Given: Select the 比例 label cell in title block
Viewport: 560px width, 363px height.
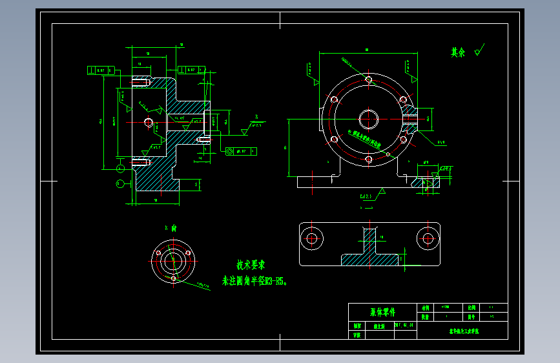Looking at the screenshot, I should pos(472,307).
